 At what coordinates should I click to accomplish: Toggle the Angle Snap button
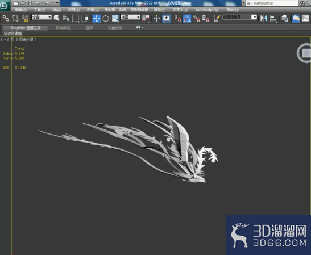tap(187, 18)
